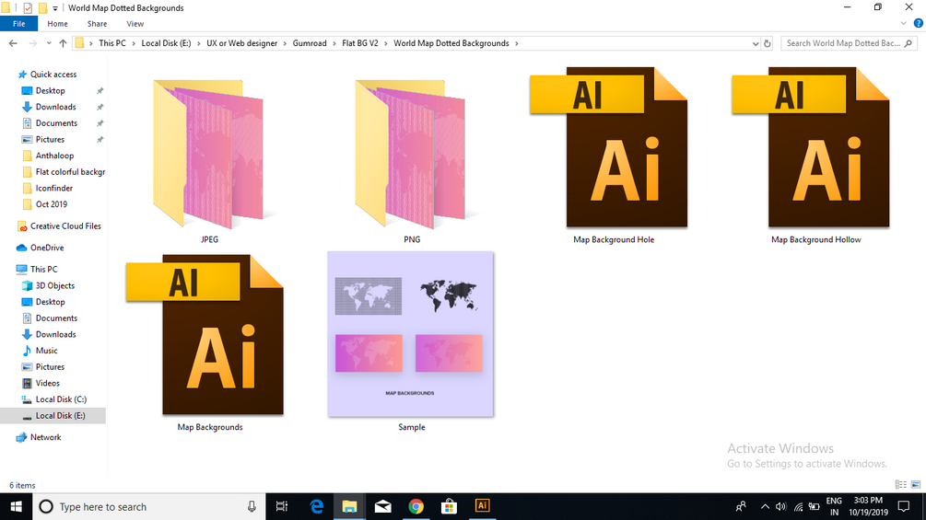Open 3D Objects under This PC
This screenshot has height=520, width=926.
coord(55,285)
